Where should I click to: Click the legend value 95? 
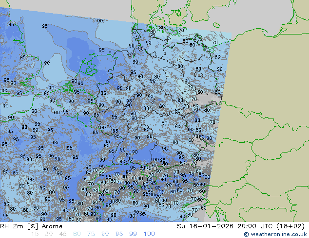(119, 234)
